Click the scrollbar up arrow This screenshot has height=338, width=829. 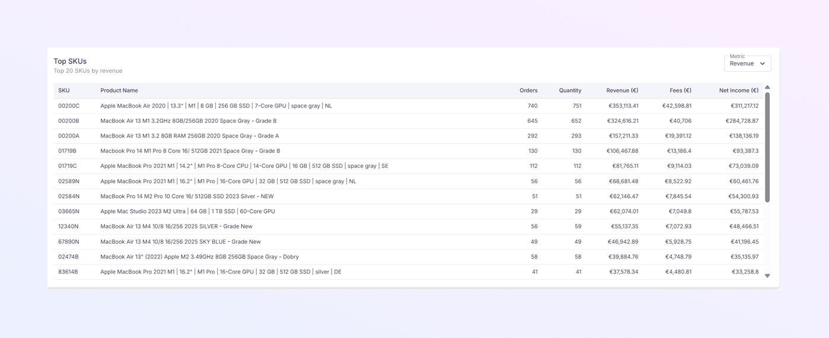(x=767, y=87)
